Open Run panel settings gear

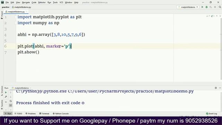point(216,88)
